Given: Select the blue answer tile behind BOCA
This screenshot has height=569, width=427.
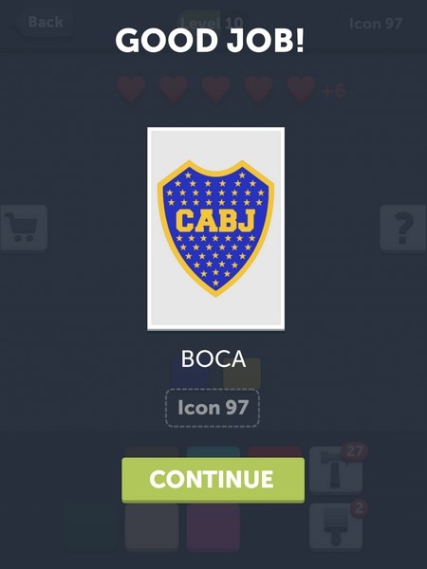Looking at the screenshot, I should pos(190,374).
